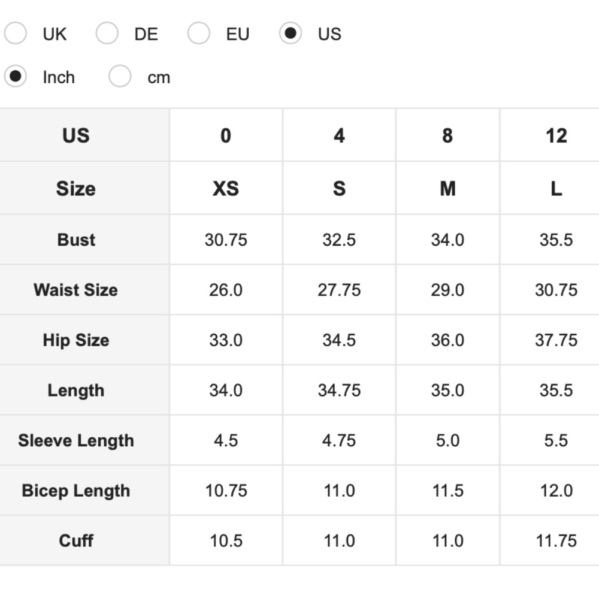Select the EU sizing radio button
This screenshot has height=599, width=599.
199,33
